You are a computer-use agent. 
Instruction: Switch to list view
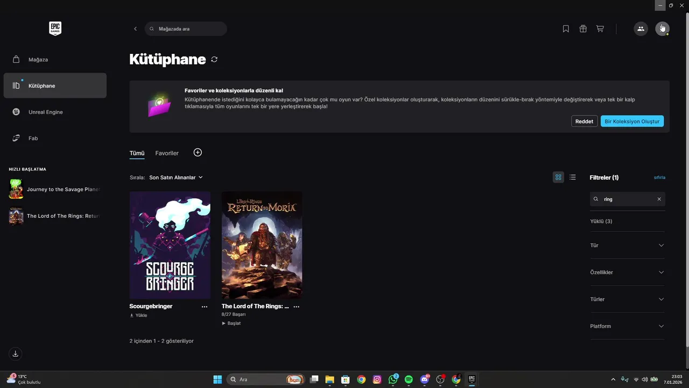pos(573,177)
